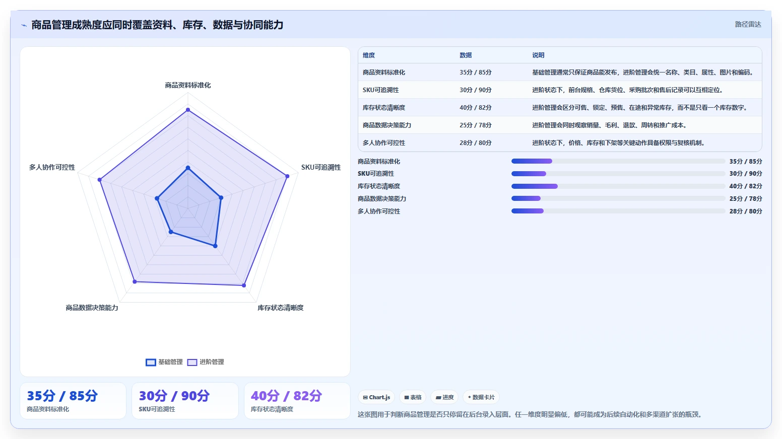Click the SKU可追溯性 progress bar
This screenshot has width=782, height=439.
(618, 174)
